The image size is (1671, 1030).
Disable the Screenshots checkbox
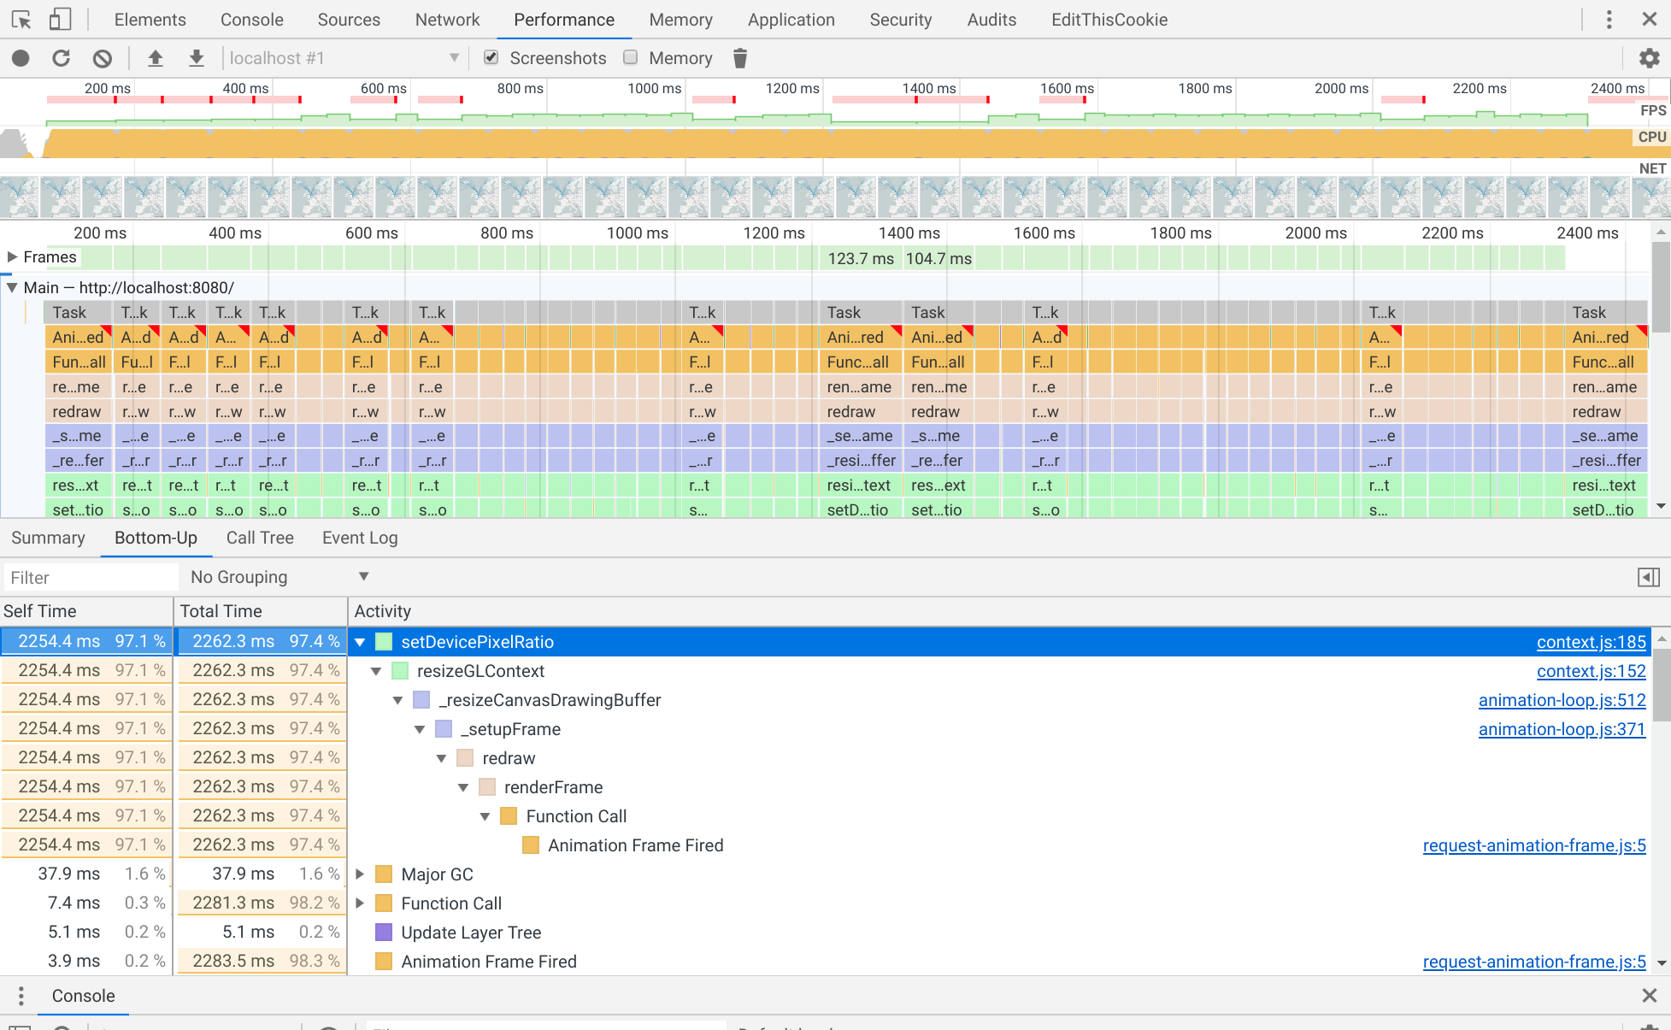[491, 57]
